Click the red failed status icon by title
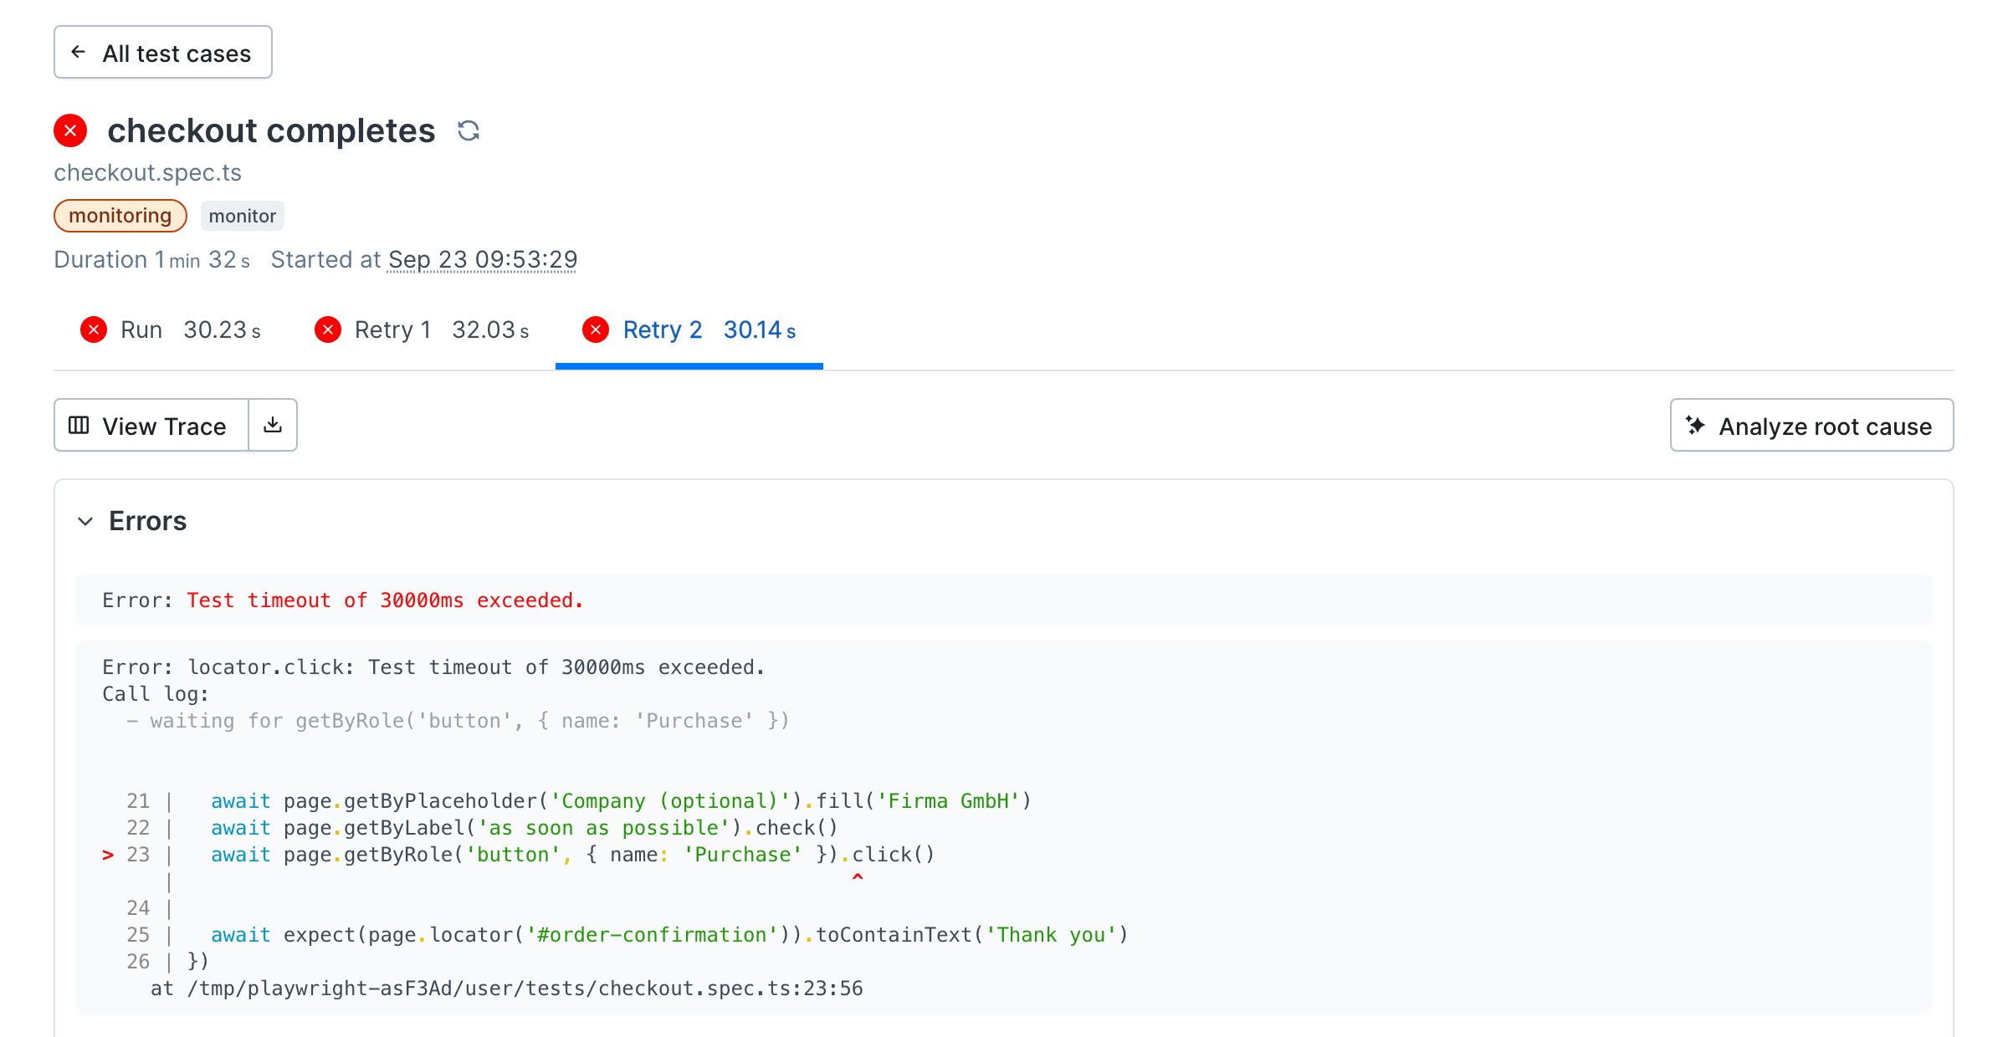The height and width of the screenshot is (1037, 2008). tap(70, 130)
